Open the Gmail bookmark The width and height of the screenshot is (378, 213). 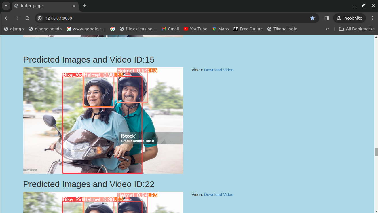point(170,29)
